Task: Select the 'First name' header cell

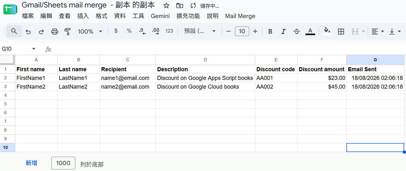Action: pos(36,69)
